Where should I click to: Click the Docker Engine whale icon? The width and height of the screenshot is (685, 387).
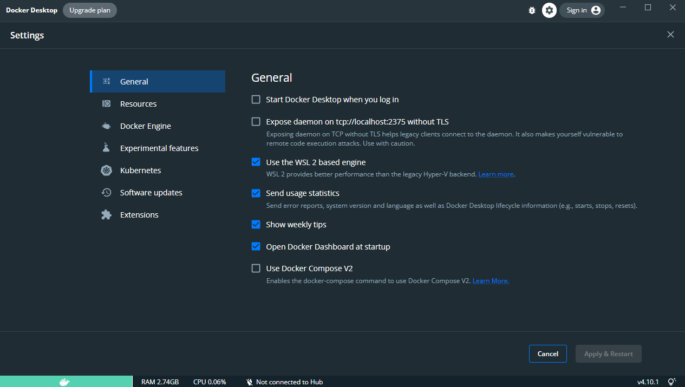(106, 126)
